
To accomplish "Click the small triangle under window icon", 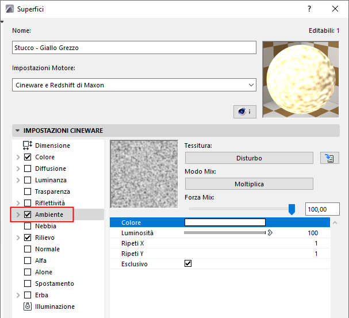I will pyautogui.click(x=2, y=22).
